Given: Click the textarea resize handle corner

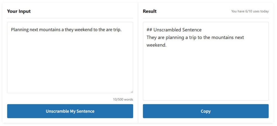Looking at the screenshot, I should 132,92.
